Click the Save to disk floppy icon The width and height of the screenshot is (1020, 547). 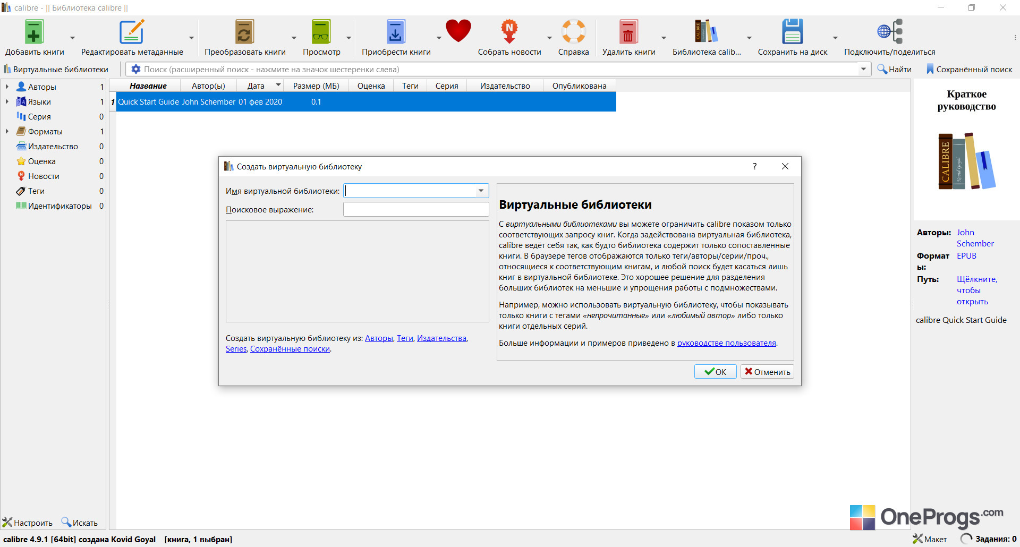pos(792,32)
